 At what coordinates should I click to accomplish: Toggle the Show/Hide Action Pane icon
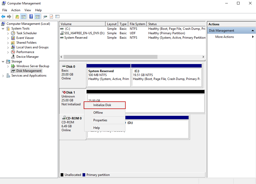pyautogui.click(x=38, y=16)
